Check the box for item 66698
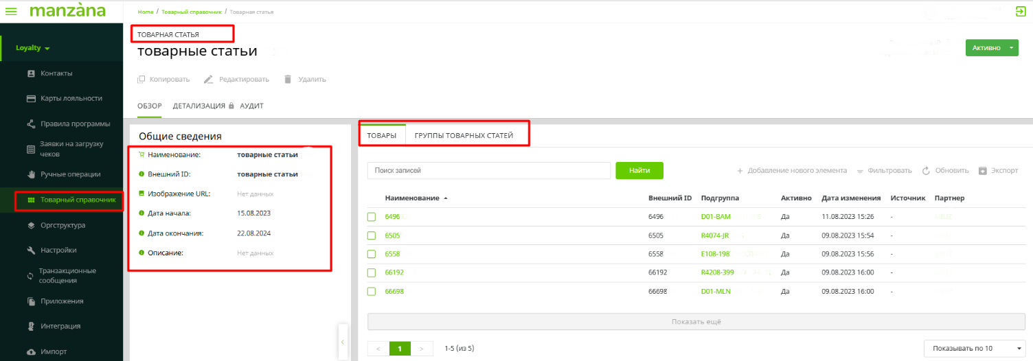 pyautogui.click(x=372, y=291)
